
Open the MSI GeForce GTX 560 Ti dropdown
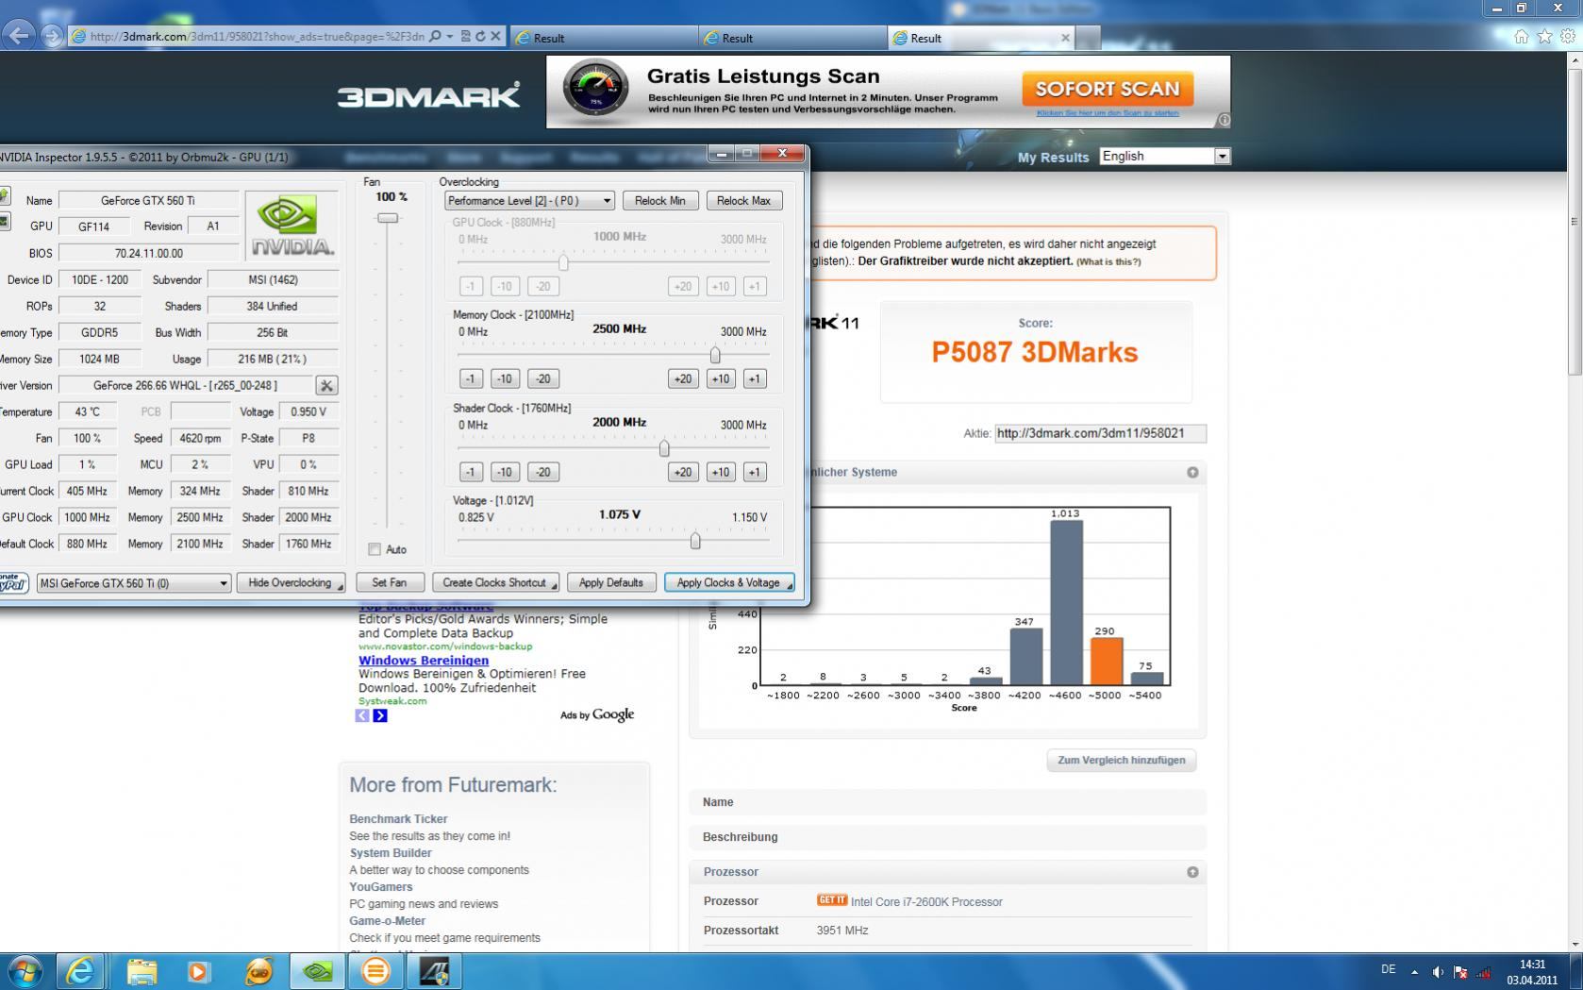(x=133, y=583)
